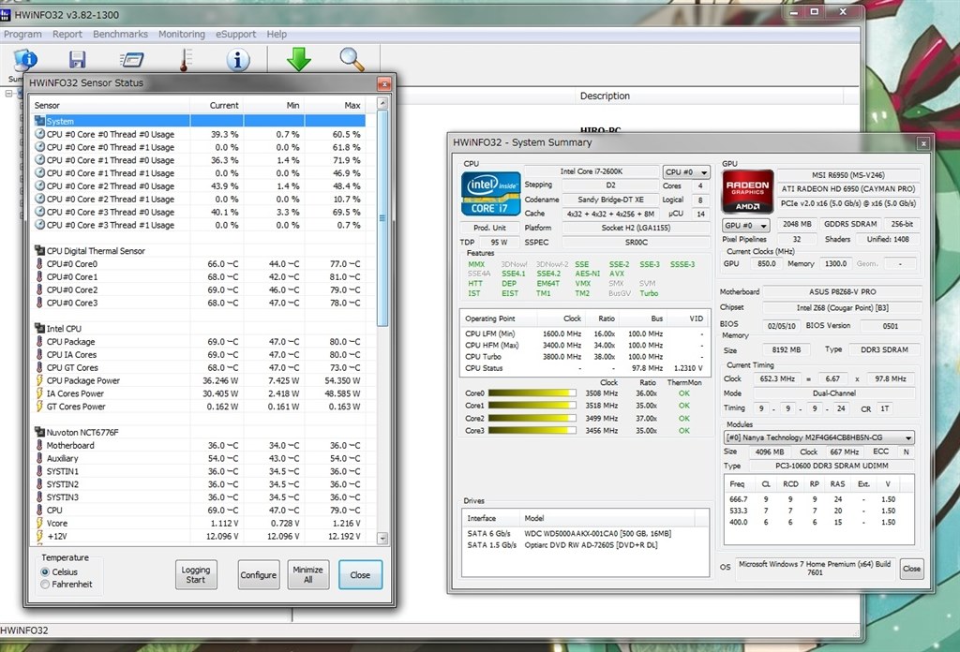Click the Minimize All button
This screenshot has width=960, height=652.
click(307, 574)
